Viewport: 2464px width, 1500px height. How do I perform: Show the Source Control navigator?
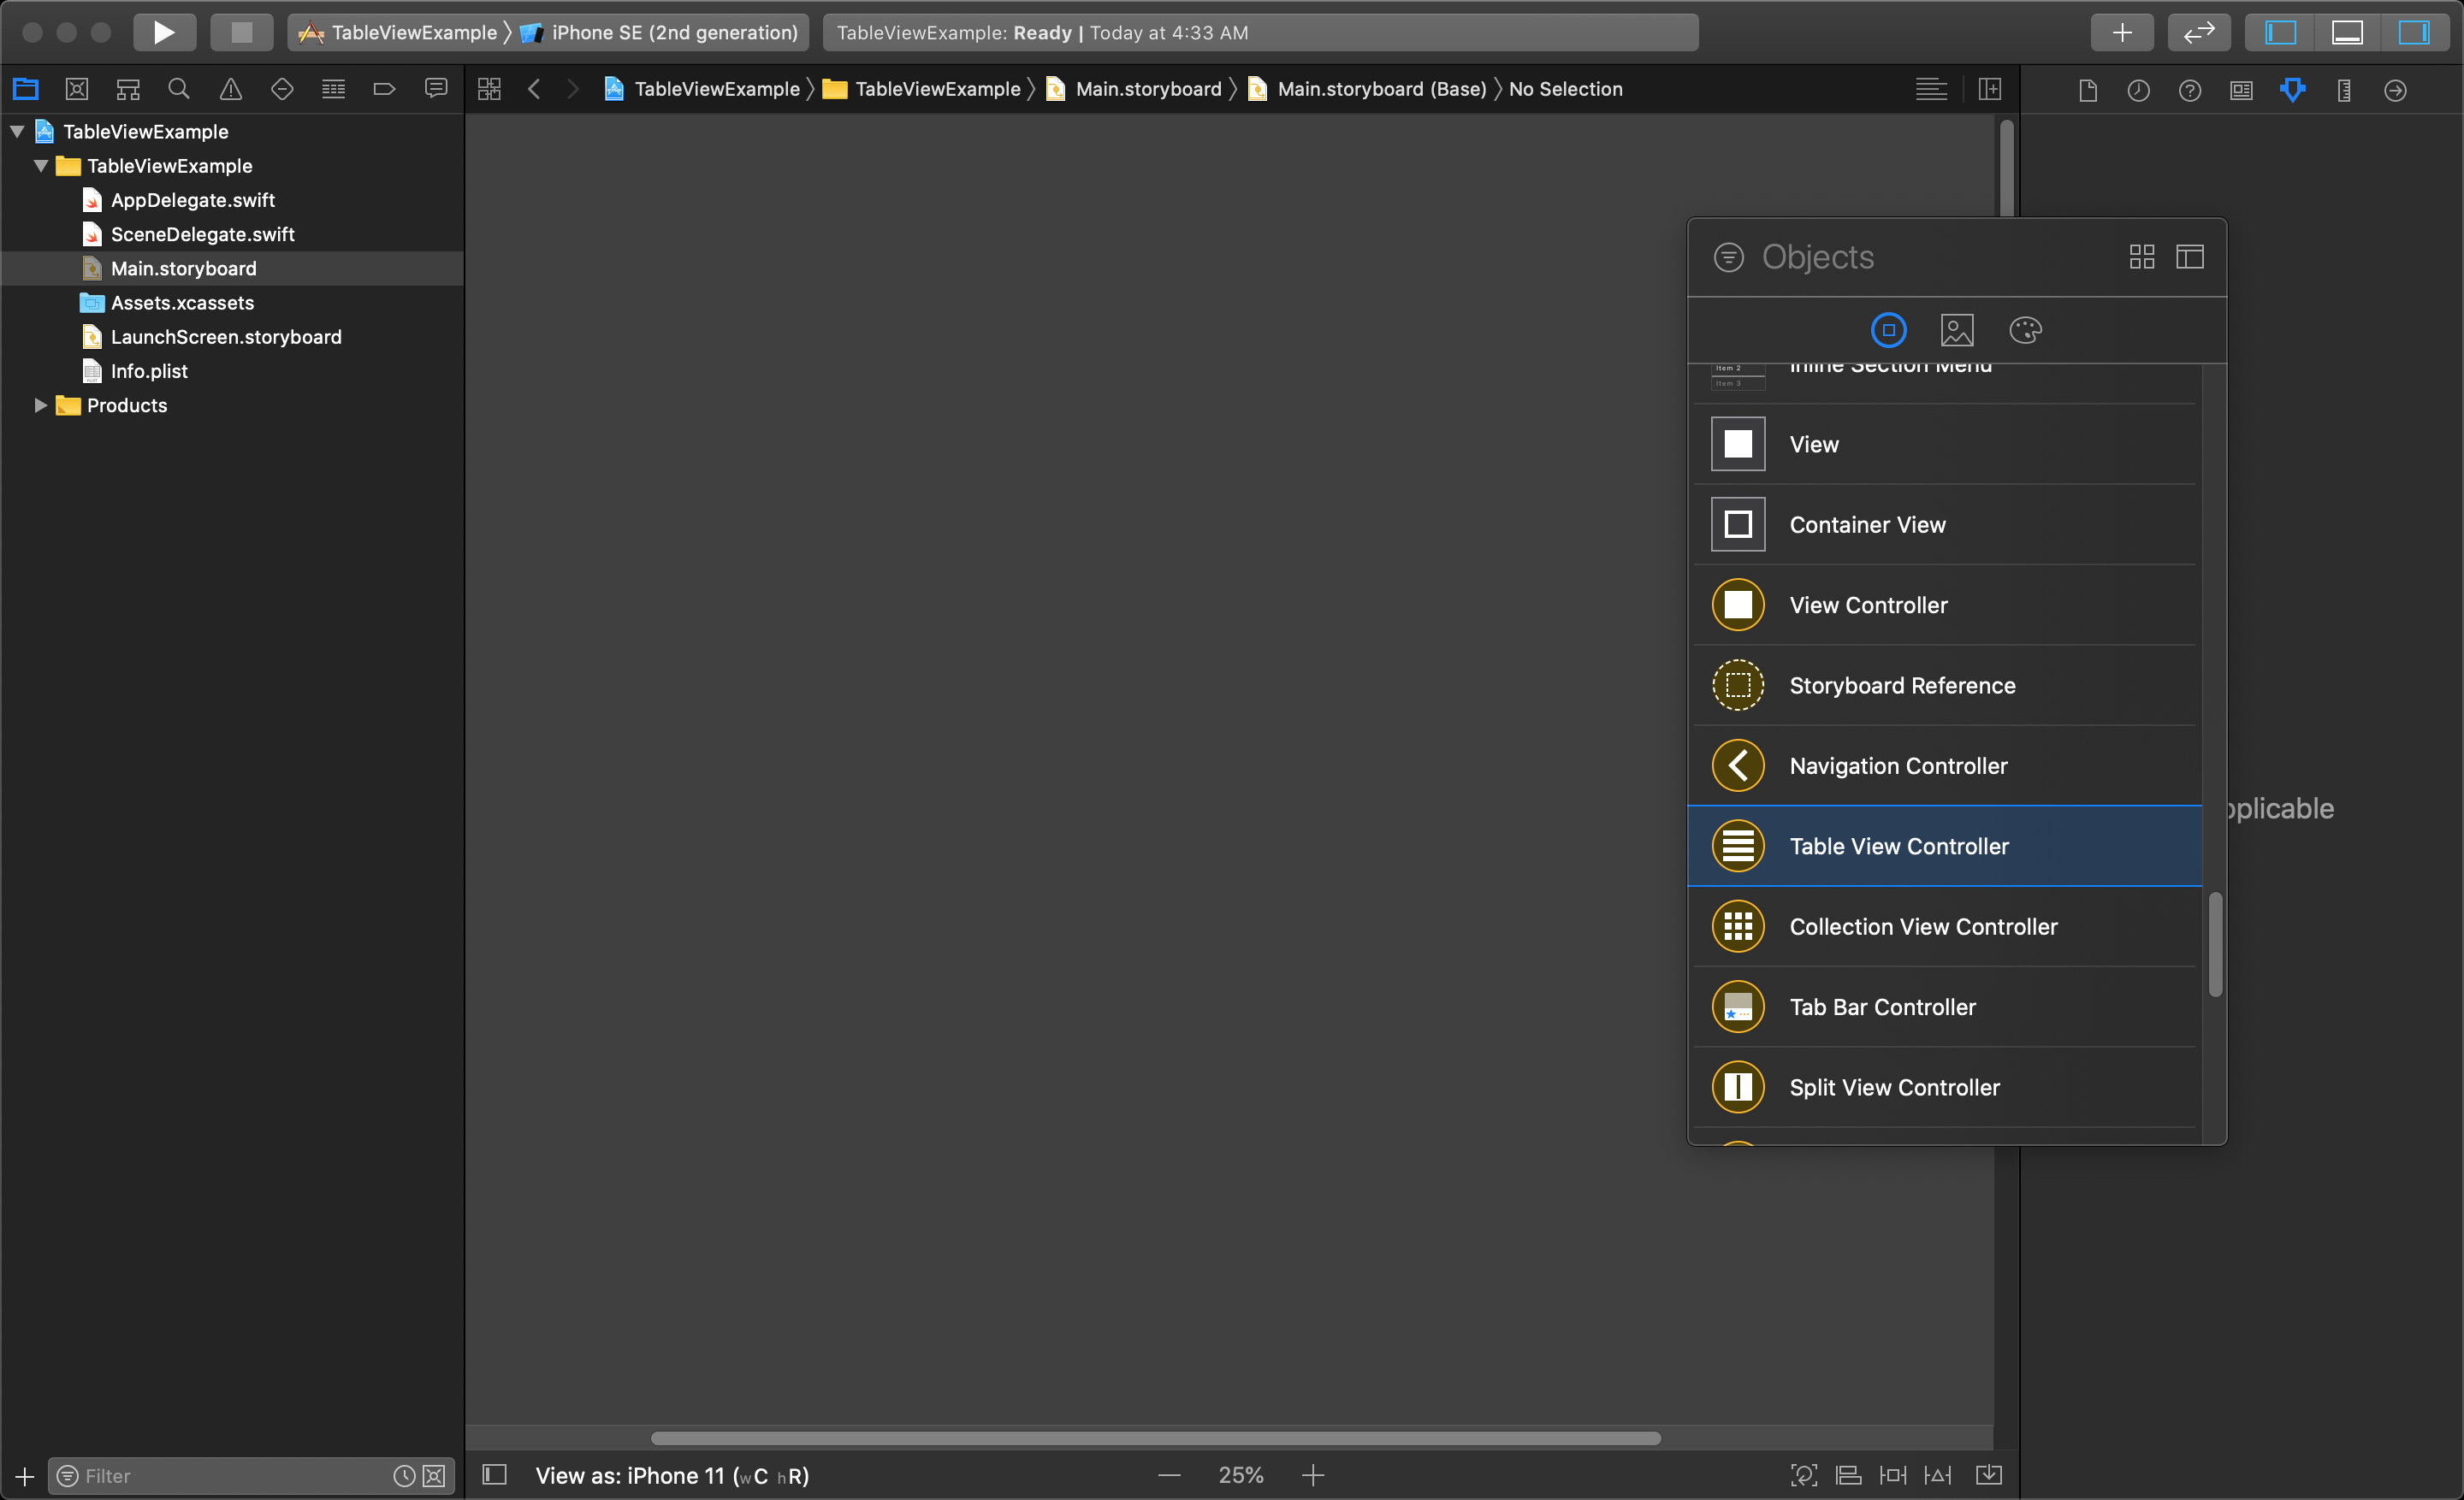pos(77,89)
